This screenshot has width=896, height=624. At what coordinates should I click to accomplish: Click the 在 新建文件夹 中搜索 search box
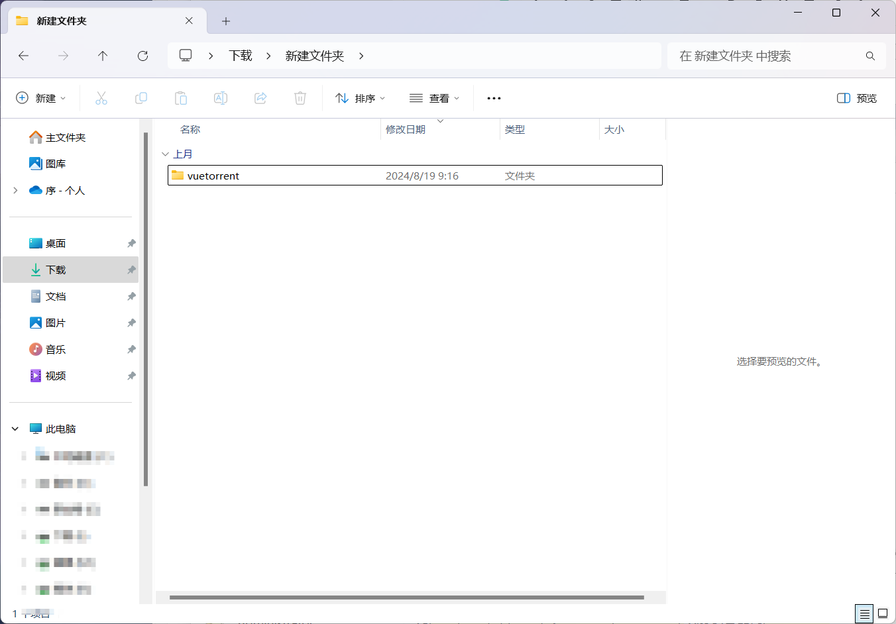(769, 56)
